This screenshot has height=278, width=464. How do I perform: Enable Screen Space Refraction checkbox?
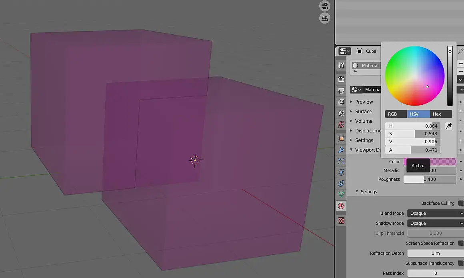pyautogui.click(x=461, y=243)
